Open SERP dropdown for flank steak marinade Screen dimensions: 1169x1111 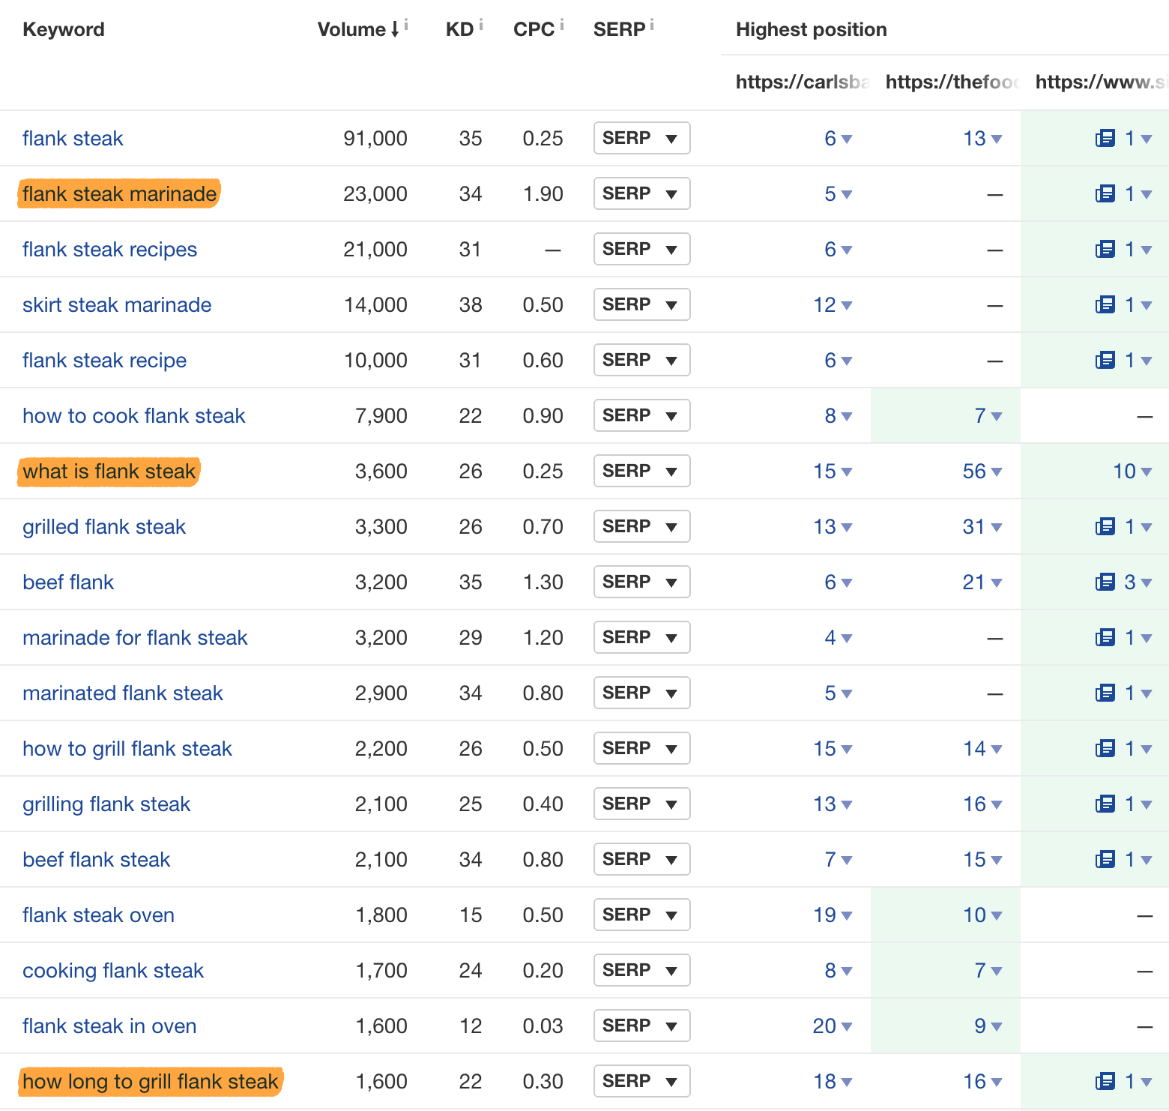[x=641, y=193]
